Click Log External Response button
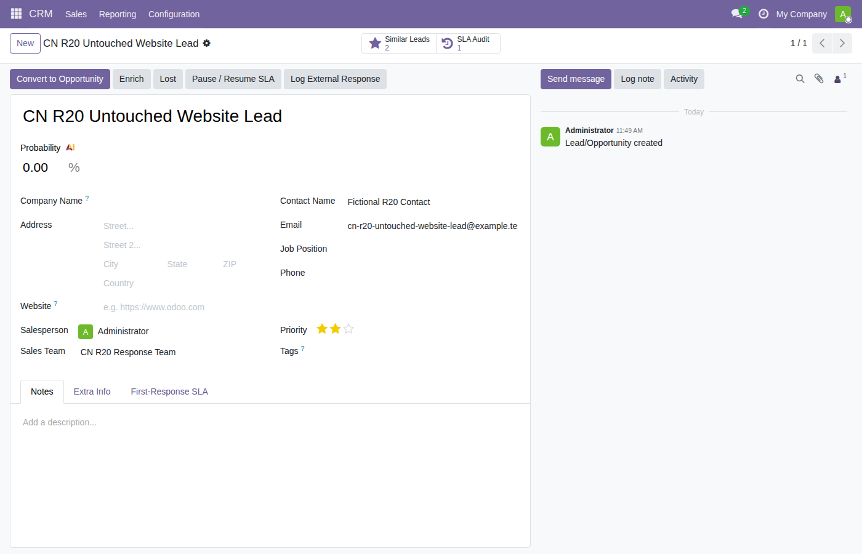 click(335, 79)
